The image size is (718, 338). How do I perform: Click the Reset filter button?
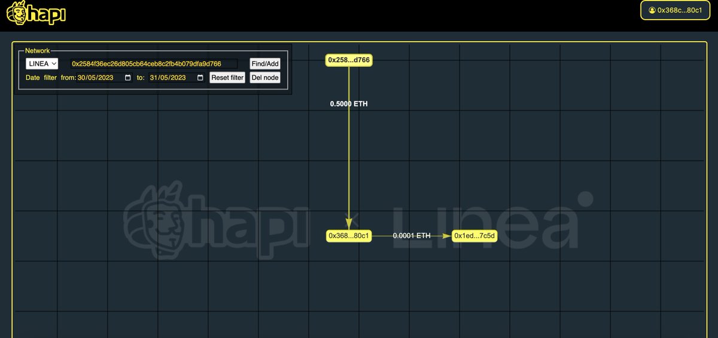click(x=227, y=78)
